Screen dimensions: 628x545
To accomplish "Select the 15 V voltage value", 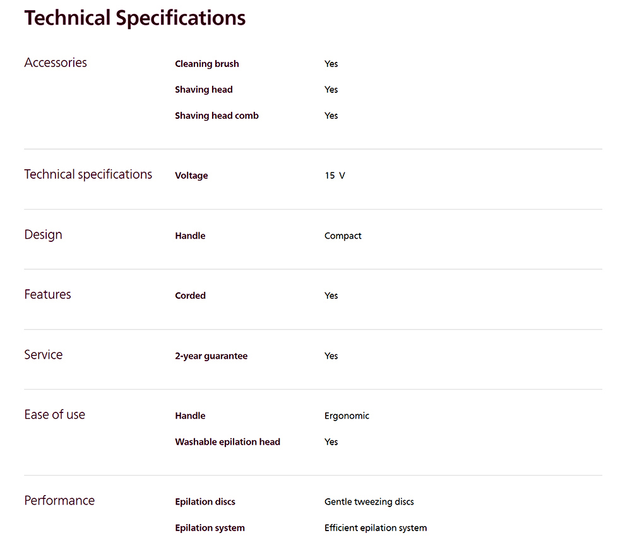I will coord(335,176).
